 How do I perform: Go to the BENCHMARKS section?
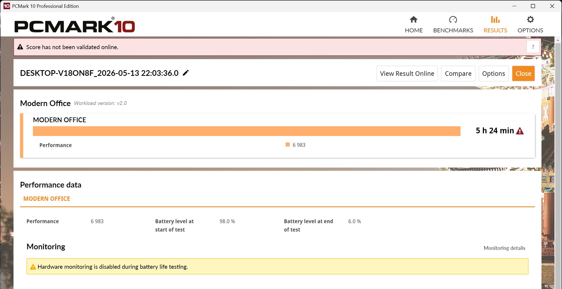click(453, 24)
